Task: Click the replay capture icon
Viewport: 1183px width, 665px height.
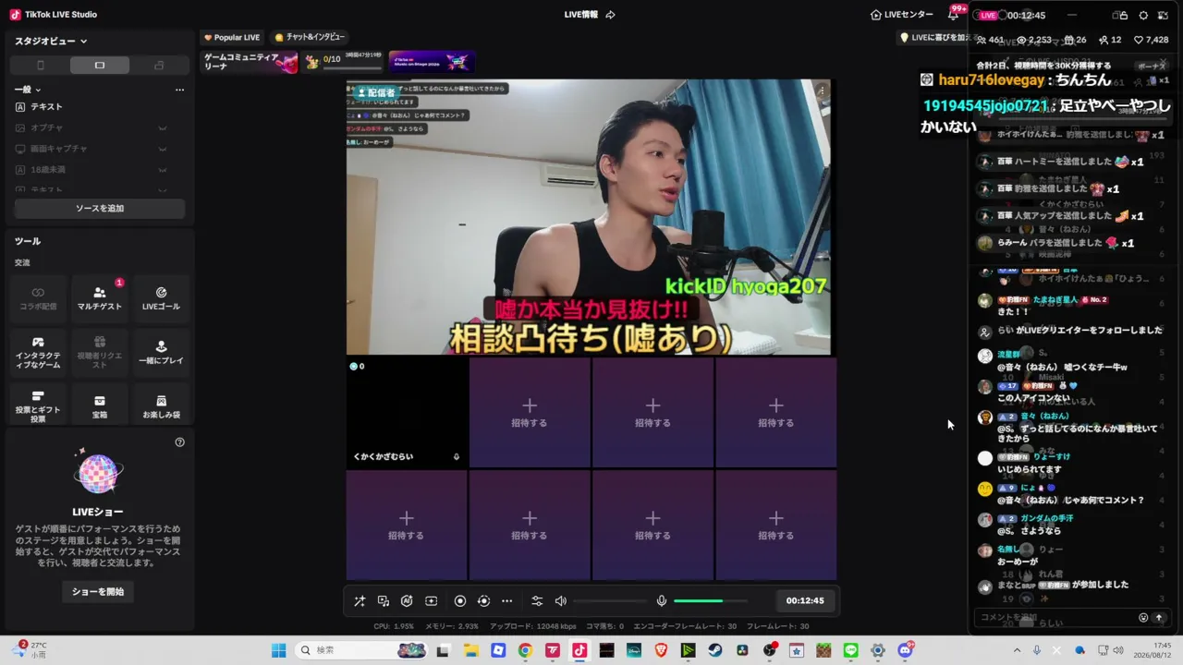Action: click(483, 601)
